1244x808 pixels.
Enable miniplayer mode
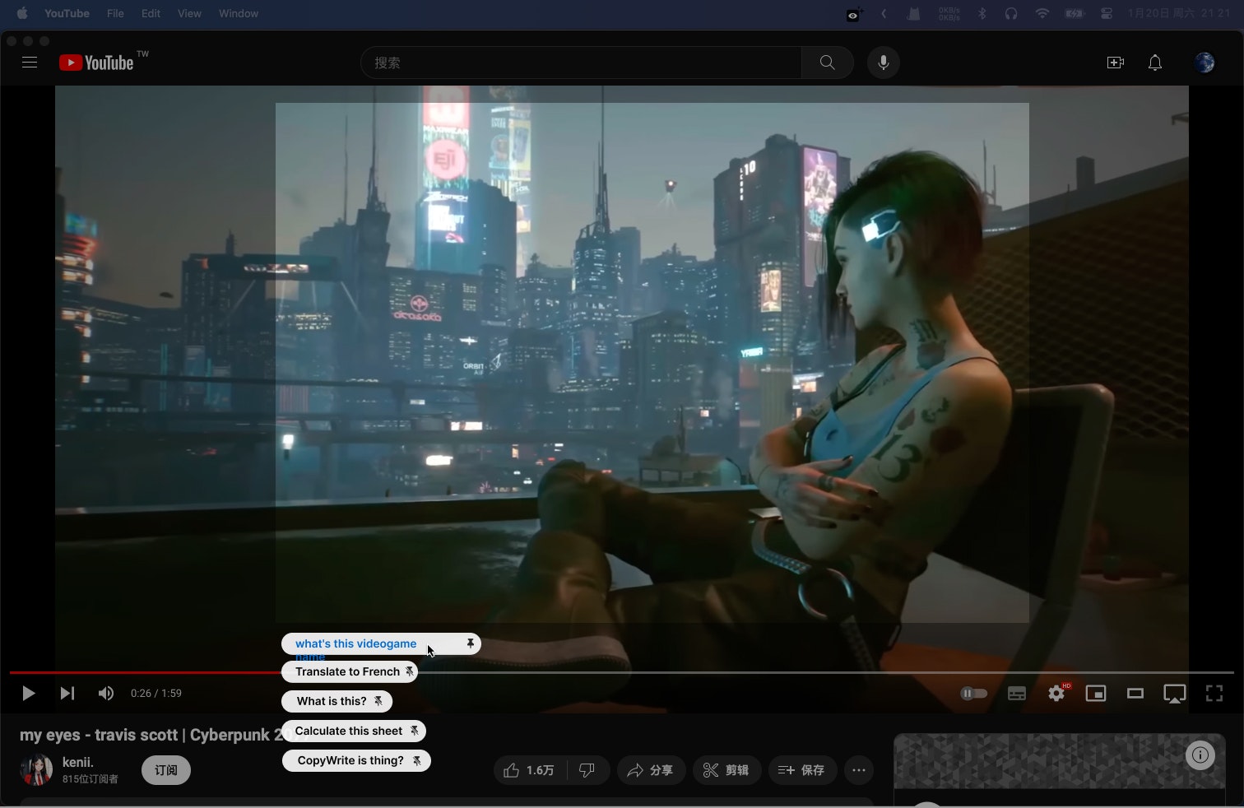(x=1096, y=693)
